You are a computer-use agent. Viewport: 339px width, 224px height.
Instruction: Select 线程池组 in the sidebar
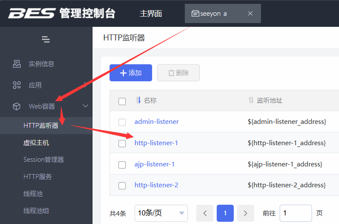(36, 211)
